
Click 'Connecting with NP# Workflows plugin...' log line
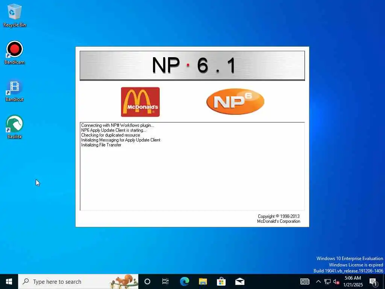(118, 125)
